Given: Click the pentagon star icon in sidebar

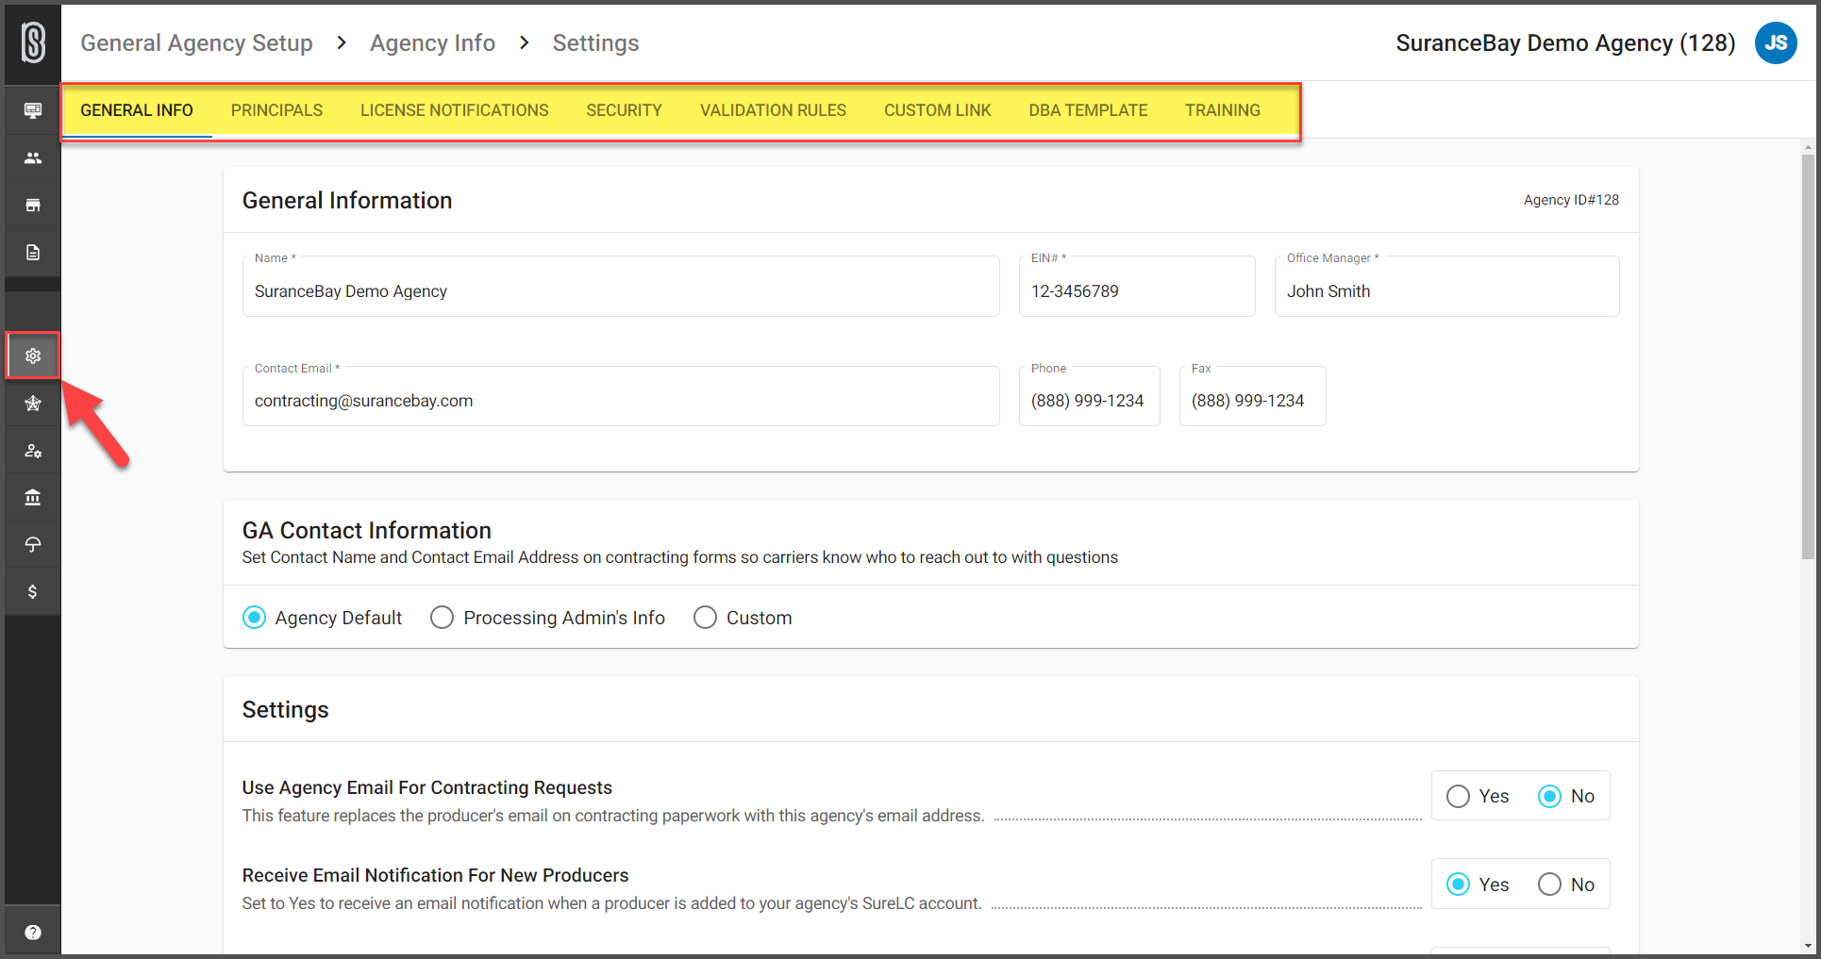Looking at the screenshot, I should coord(33,404).
